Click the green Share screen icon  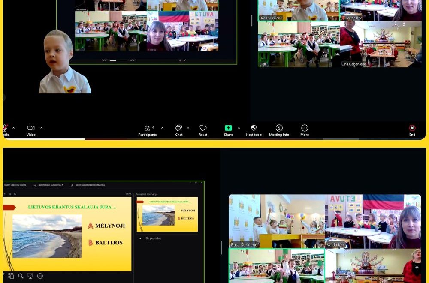click(228, 128)
